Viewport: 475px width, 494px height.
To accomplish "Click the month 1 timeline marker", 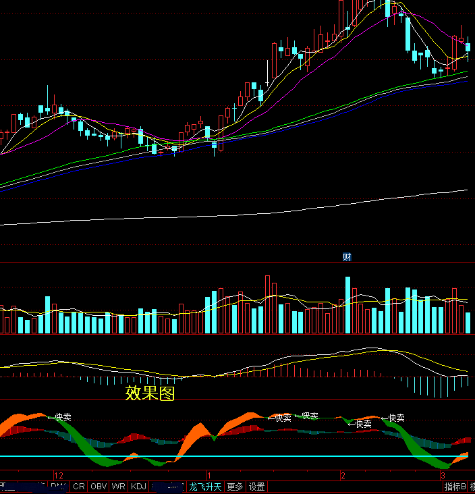I will click(x=209, y=475).
